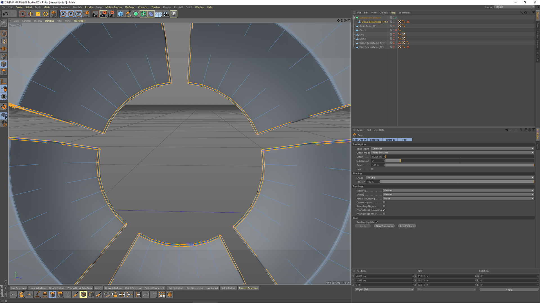The image size is (540, 303).
Task: Switch to the Shaping tab
Action: coord(375,140)
